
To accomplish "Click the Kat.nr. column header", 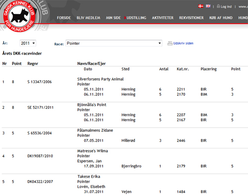I will 183,69.
